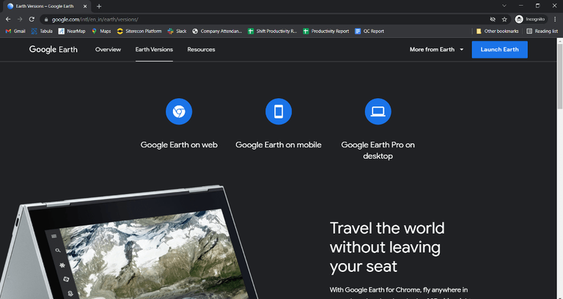The image size is (563, 299).
Task: Open the Company Attendance bookmark
Action: pos(217,32)
